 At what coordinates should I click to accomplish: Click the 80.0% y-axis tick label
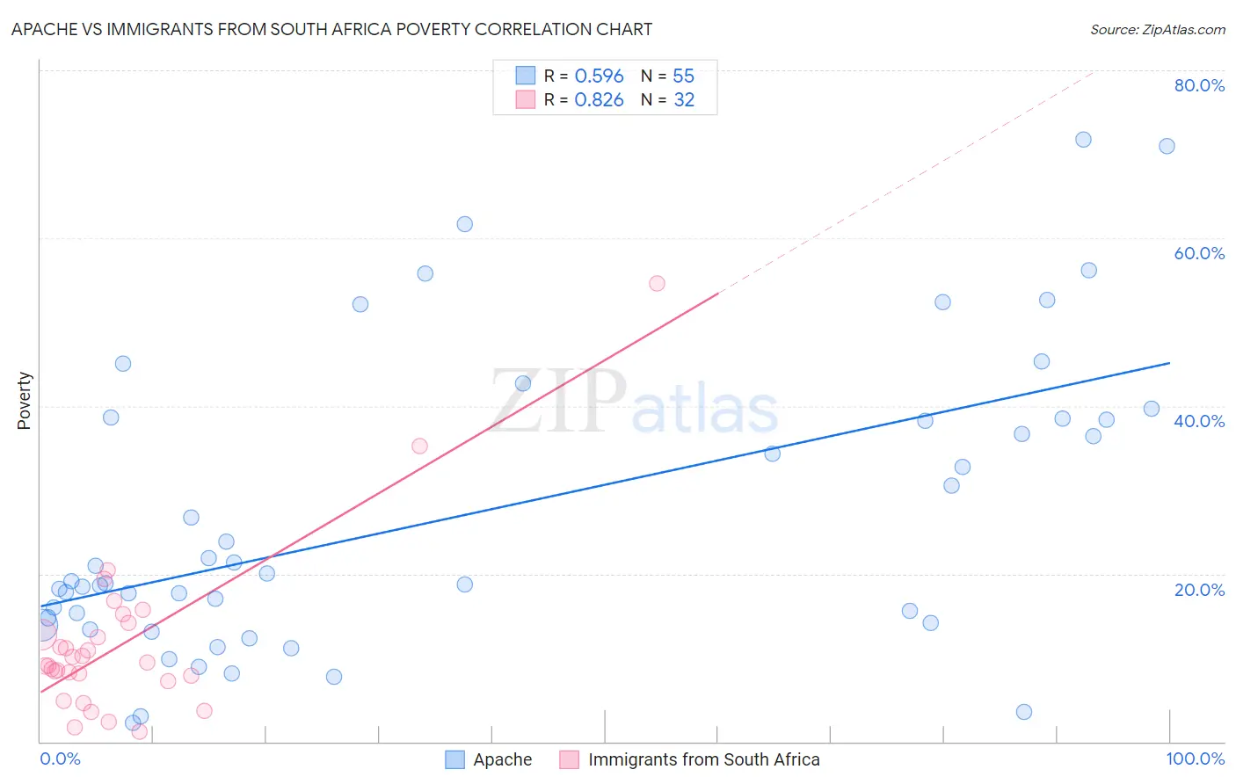[x=1199, y=85]
